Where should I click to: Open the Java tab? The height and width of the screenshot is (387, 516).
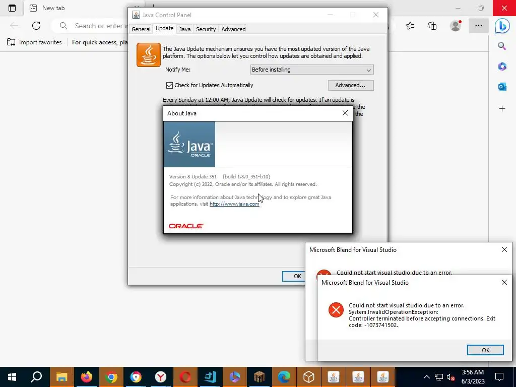point(184,29)
